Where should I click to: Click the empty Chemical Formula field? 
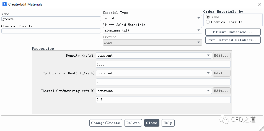[51, 31]
